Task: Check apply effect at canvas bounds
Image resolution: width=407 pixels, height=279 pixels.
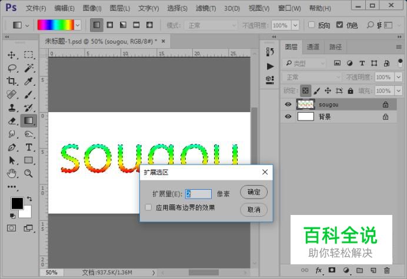Action: pyautogui.click(x=148, y=207)
